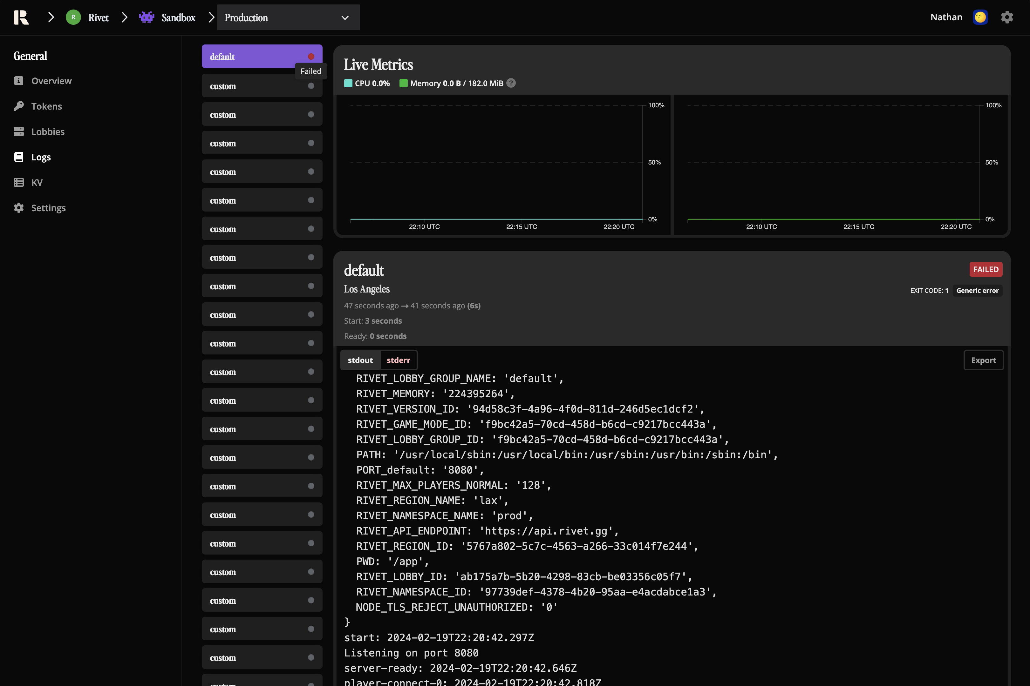Open Settings from the sidebar
Image resolution: width=1030 pixels, height=686 pixels.
coord(48,207)
